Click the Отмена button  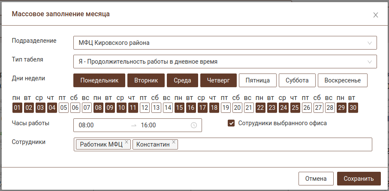[x=316, y=179]
